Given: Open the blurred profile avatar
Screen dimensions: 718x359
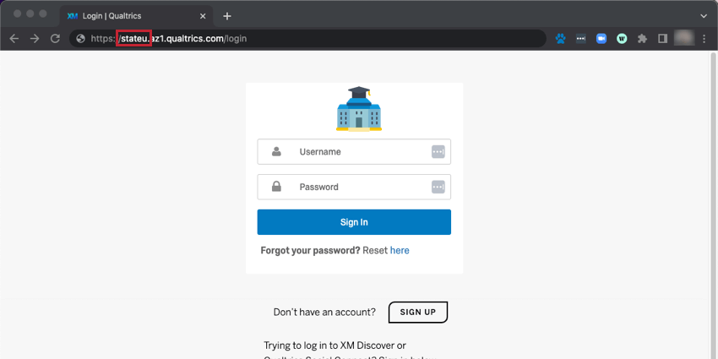Looking at the screenshot, I should [684, 39].
